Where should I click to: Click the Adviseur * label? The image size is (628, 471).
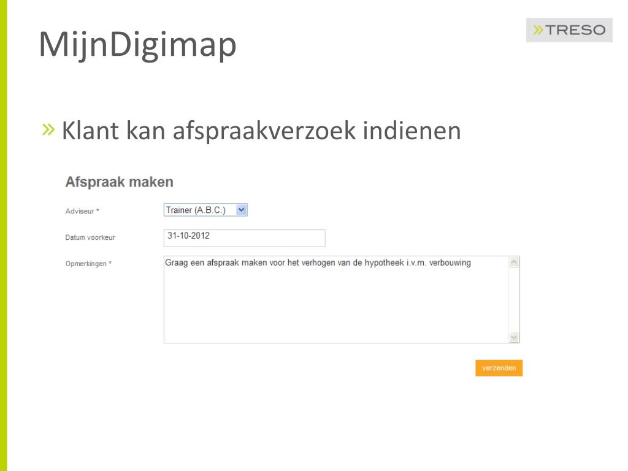(x=82, y=211)
